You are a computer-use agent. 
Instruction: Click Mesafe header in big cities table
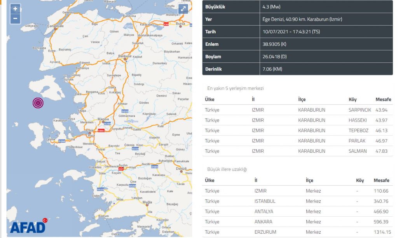tap(381, 181)
